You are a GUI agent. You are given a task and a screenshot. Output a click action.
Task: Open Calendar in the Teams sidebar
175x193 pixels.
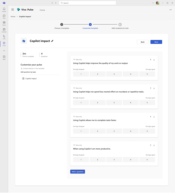(x=4, y=30)
